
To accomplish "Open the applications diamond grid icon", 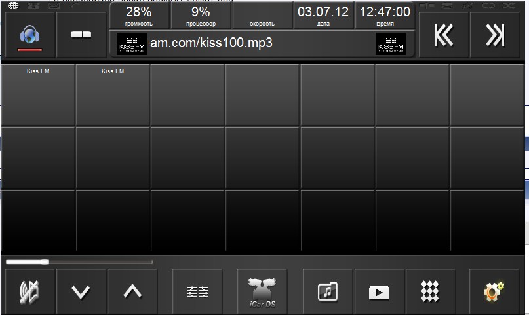I will pyautogui.click(x=430, y=291).
